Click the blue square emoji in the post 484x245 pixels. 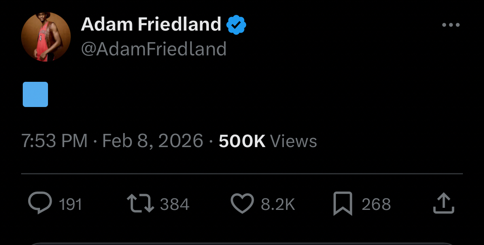point(36,95)
